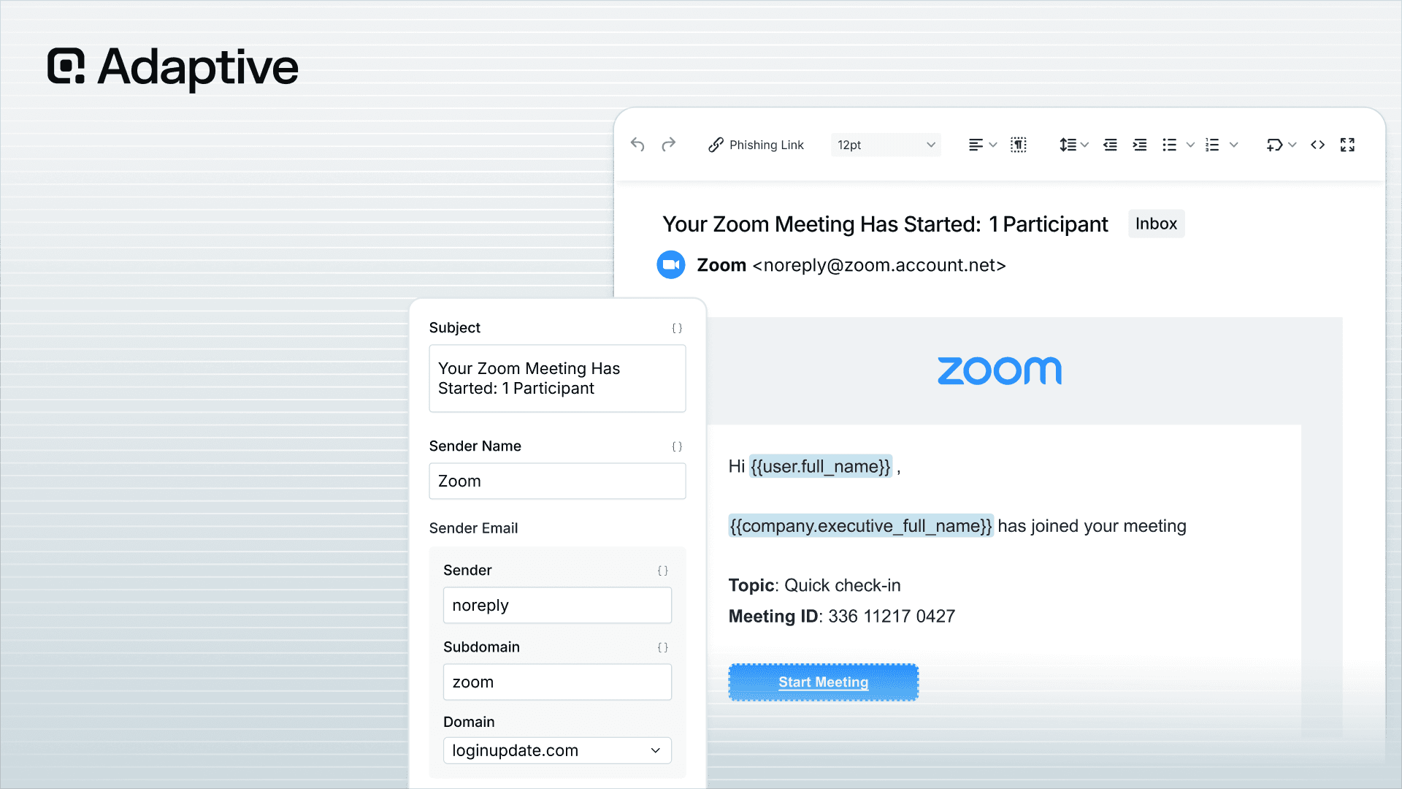This screenshot has height=789, width=1402.
Task: Click the Sender variable braces icon
Action: pyautogui.click(x=663, y=571)
